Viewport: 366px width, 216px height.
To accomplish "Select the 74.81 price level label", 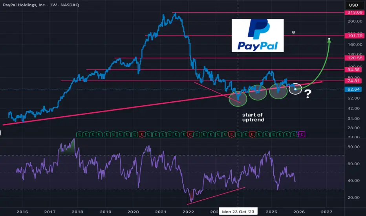I will [353, 81].
